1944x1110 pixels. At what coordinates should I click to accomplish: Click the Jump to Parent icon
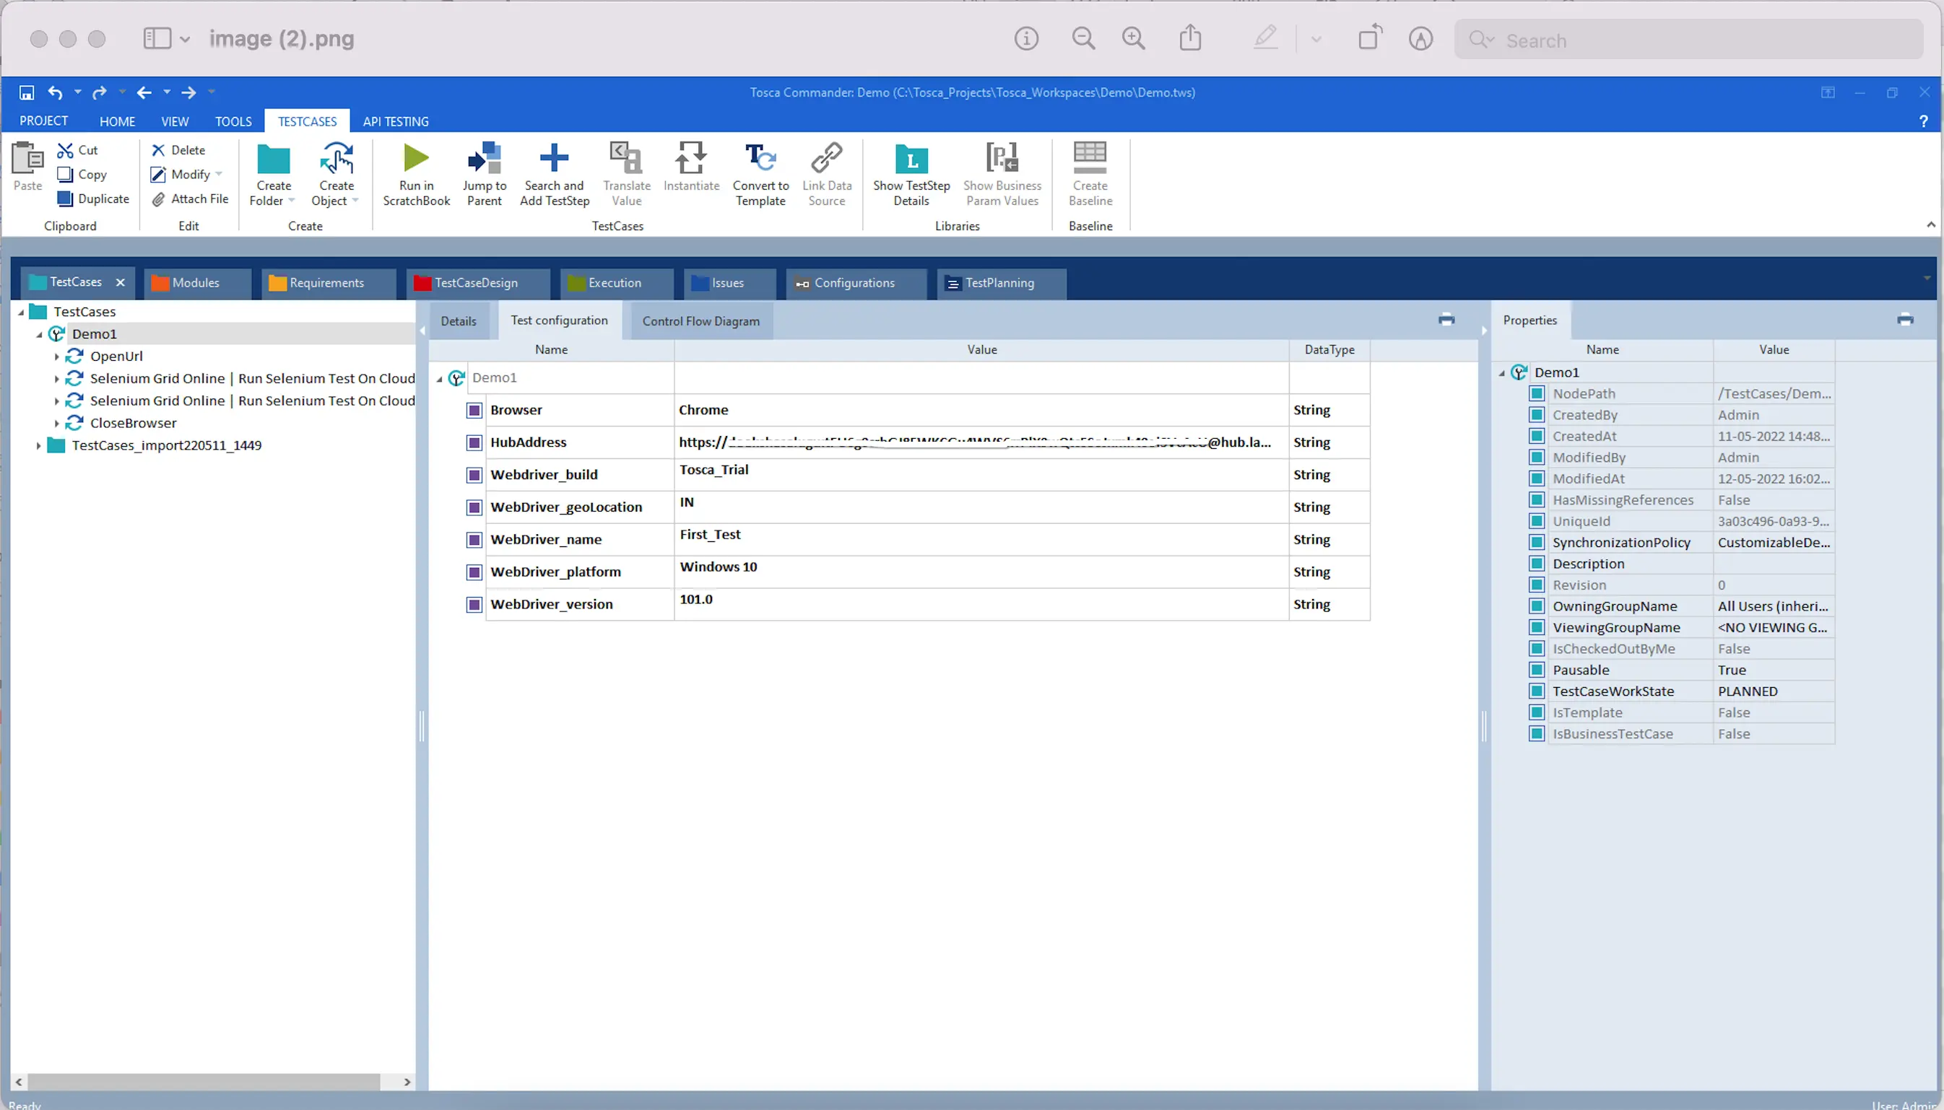click(x=485, y=159)
